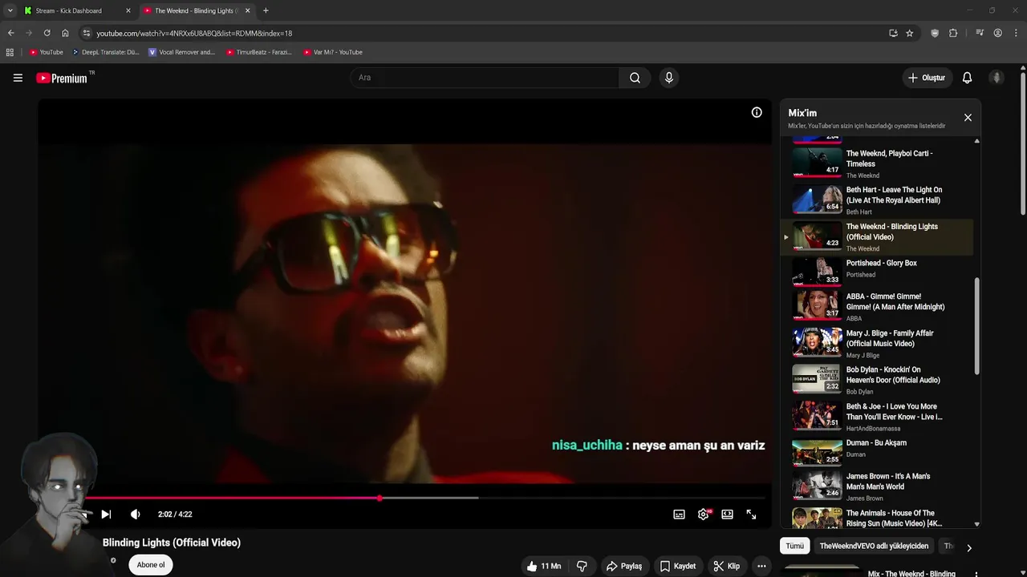Skip to next video in player
This screenshot has height=577, width=1027.
click(x=106, y=514)
